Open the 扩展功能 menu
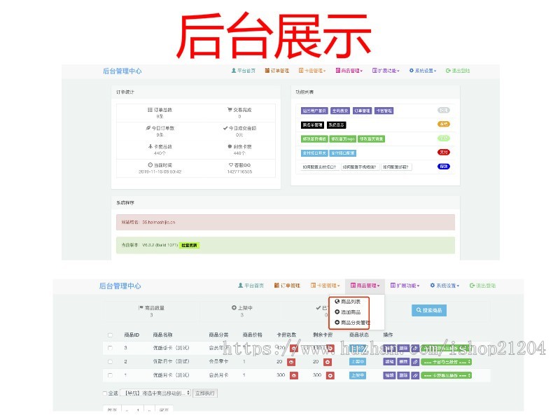Viewport: 560px width, 420px height. pyautogui.click(x=391, y=285)
